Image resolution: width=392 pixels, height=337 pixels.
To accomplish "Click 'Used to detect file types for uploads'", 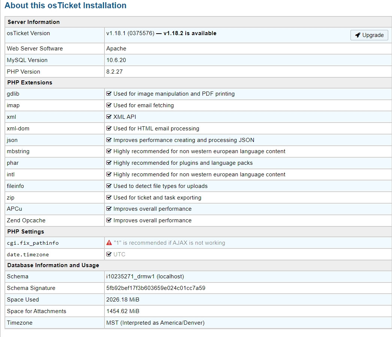I will 161,186.
